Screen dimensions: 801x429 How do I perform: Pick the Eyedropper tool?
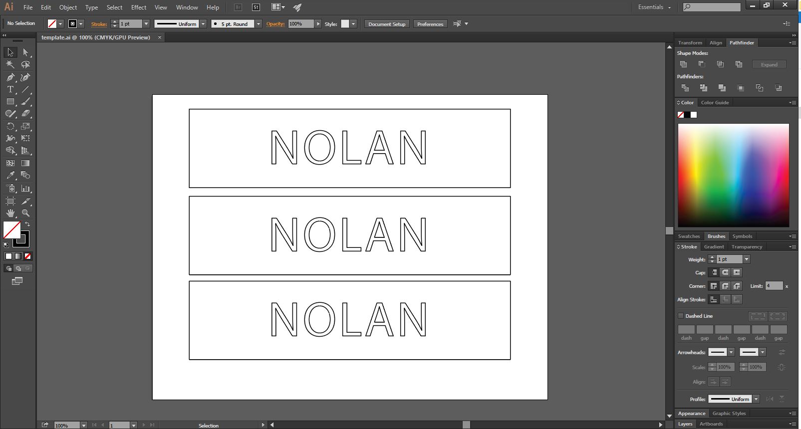click(10, 175)
